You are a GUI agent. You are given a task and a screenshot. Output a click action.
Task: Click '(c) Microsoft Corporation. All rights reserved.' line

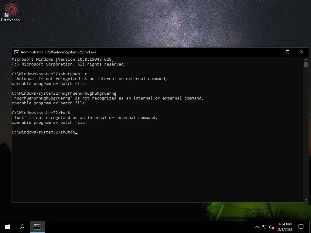(x=69, y=64)
